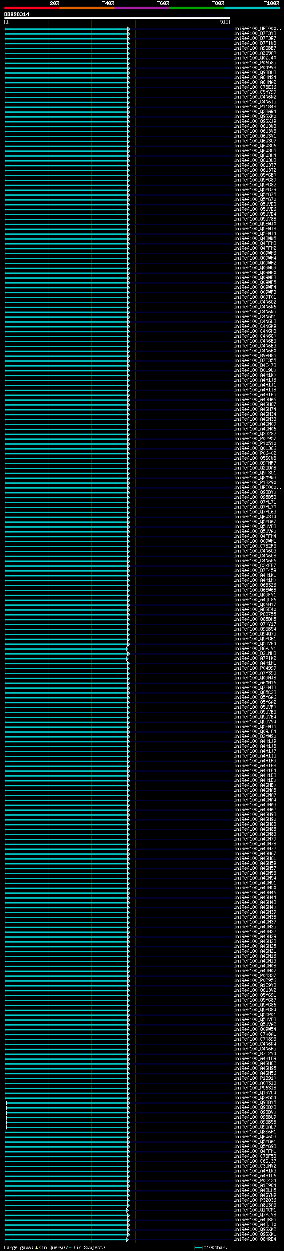The height and width of the screenshot is (1251, 284).
Task: Click the orange ~40% identity color bar
Action: [87, 8]
